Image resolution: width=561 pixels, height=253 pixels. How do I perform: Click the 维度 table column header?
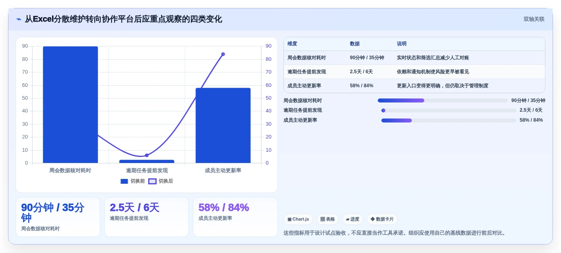point(292,44)
